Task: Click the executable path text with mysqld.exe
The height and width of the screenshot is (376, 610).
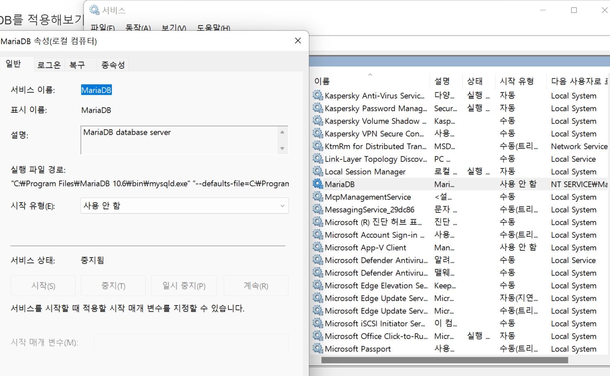Action: (150, 183)
